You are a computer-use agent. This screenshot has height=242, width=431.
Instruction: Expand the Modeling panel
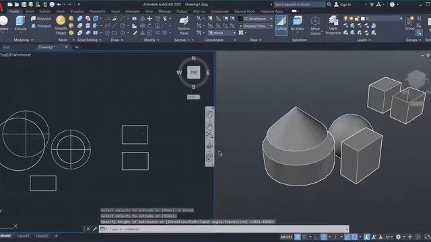(x=24, y=40)
